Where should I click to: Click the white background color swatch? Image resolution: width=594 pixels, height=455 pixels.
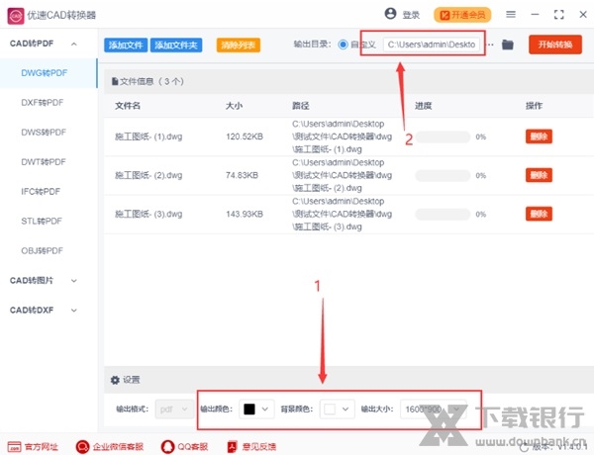pos(330,409)
